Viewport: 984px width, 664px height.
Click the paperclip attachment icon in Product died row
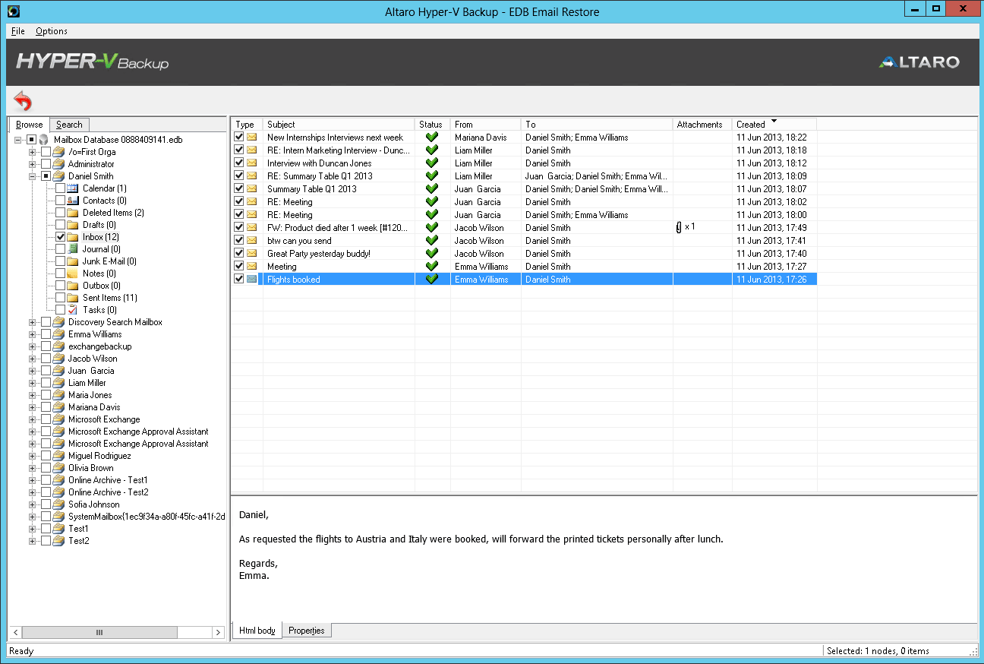point(680,227)
